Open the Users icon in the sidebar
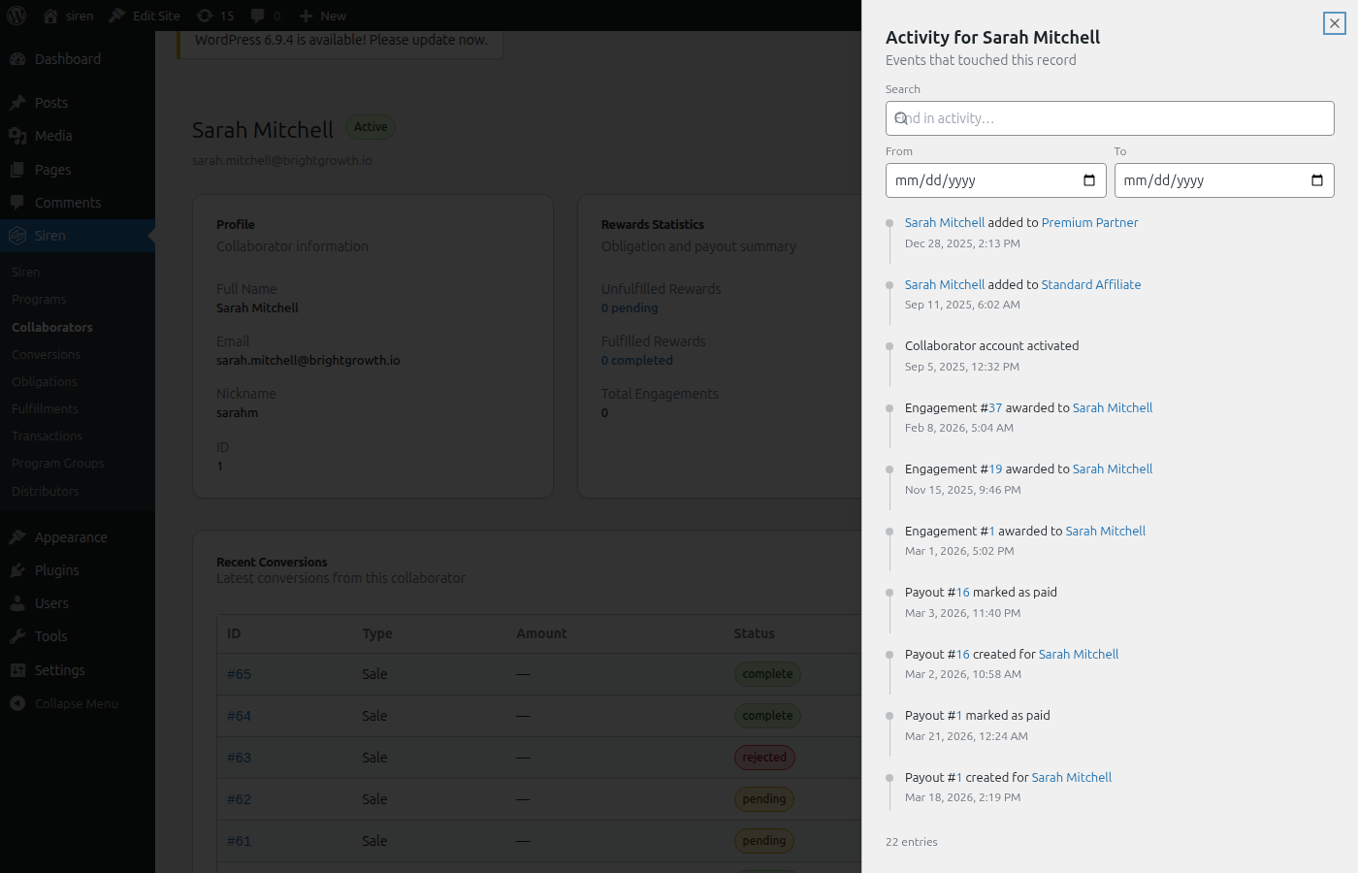Screen dimensions: 1358x873 17,602
